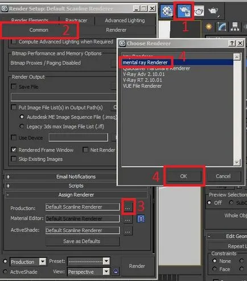Screen dimensions: 247x281
Task: Click the Rendered Frame Window teapot icon
Action: point(199,11)
